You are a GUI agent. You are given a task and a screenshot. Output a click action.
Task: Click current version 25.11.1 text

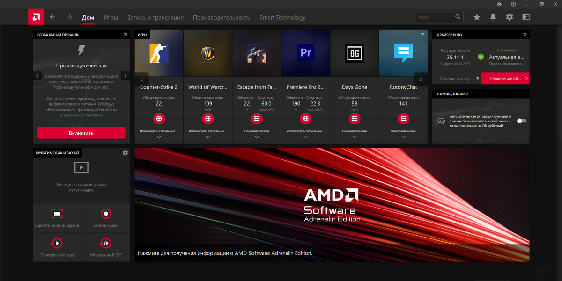point(455,57)
